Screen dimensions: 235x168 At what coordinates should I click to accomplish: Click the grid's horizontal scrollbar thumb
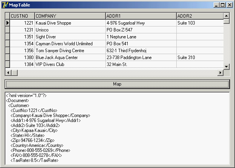pyautogui.click(x=15, y=72)
